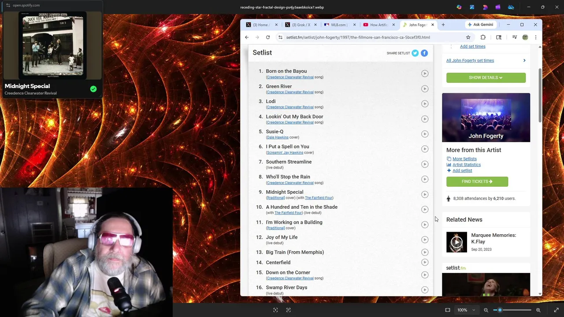Screen dimensions: 564x317
Task: Open The Fairfield Four link under Midnight Special
Action: [x=319, y=198]
